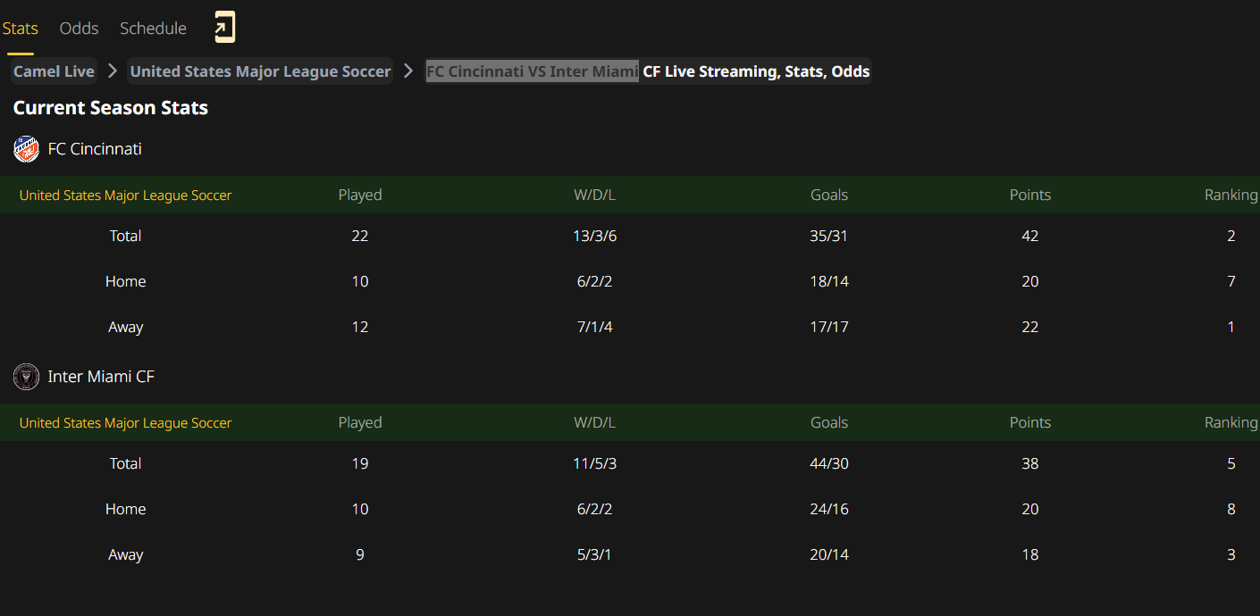
Task: Click the chevron after Major League Soccer breadcrumb
Action: tap(408, 71)
